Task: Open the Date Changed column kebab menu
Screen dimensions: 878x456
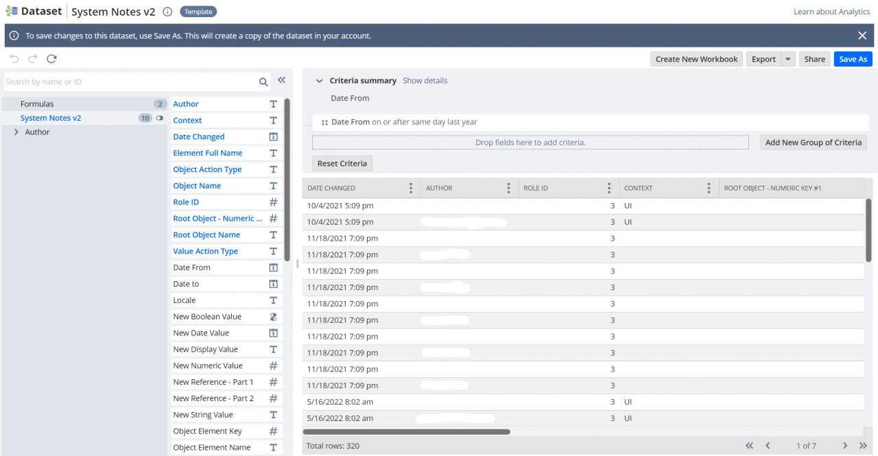Action: click(411, 187)
